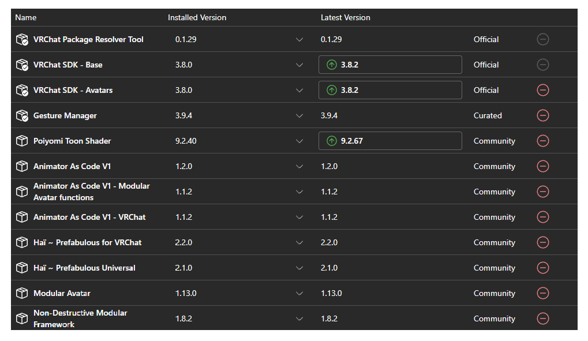588x341 pixels.
Task: Click the package icon beside Gesture Manager
Action: (22, 115)
